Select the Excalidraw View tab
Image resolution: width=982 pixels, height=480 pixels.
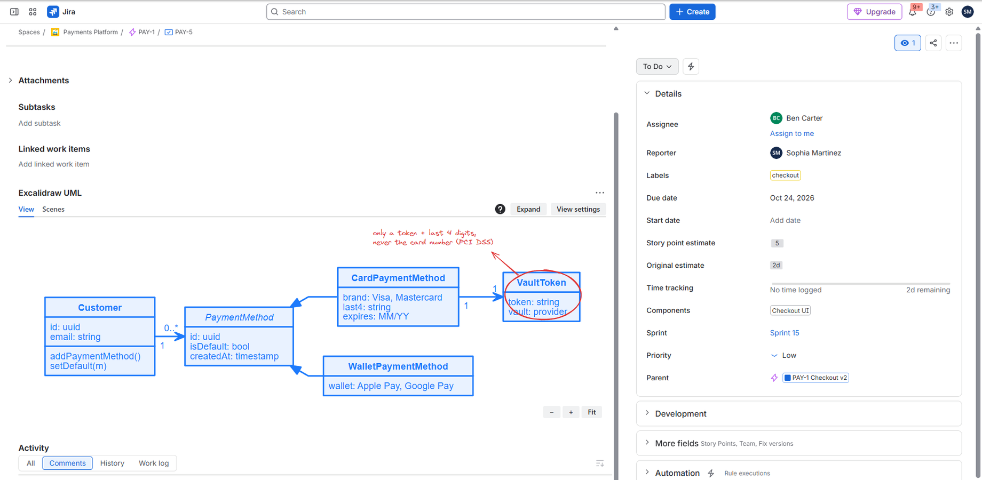click(26, 209)
